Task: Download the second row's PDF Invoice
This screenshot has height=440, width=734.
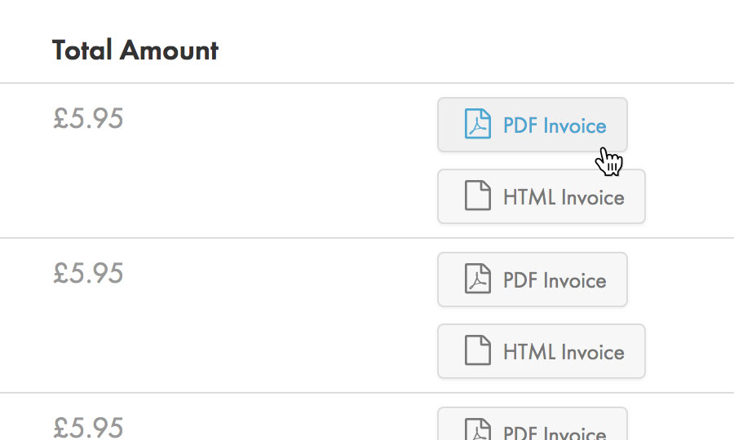Action: tap(533, 279)
